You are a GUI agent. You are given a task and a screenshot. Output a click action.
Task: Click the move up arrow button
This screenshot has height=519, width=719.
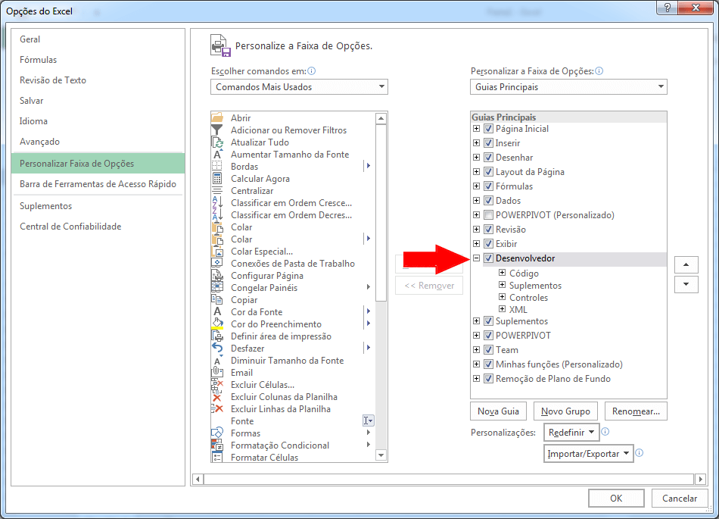[686, 264]
